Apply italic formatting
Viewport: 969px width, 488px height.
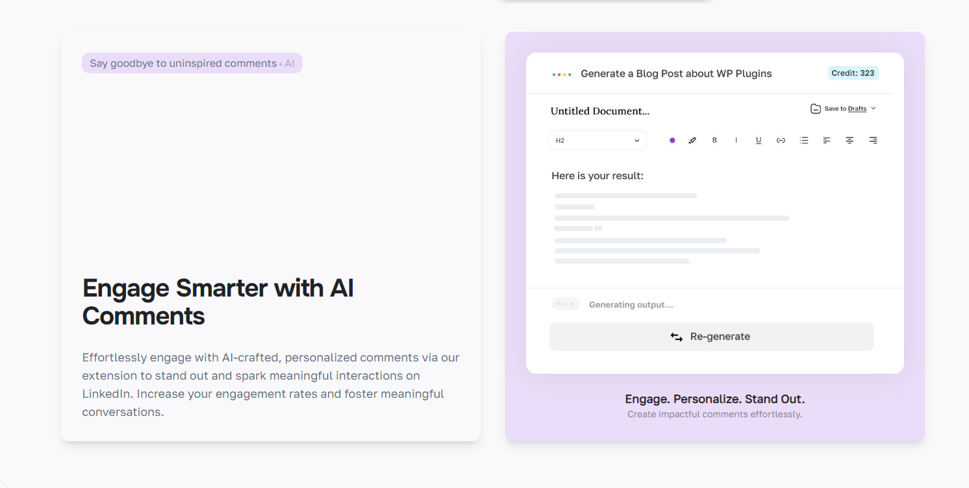(736, 140)
